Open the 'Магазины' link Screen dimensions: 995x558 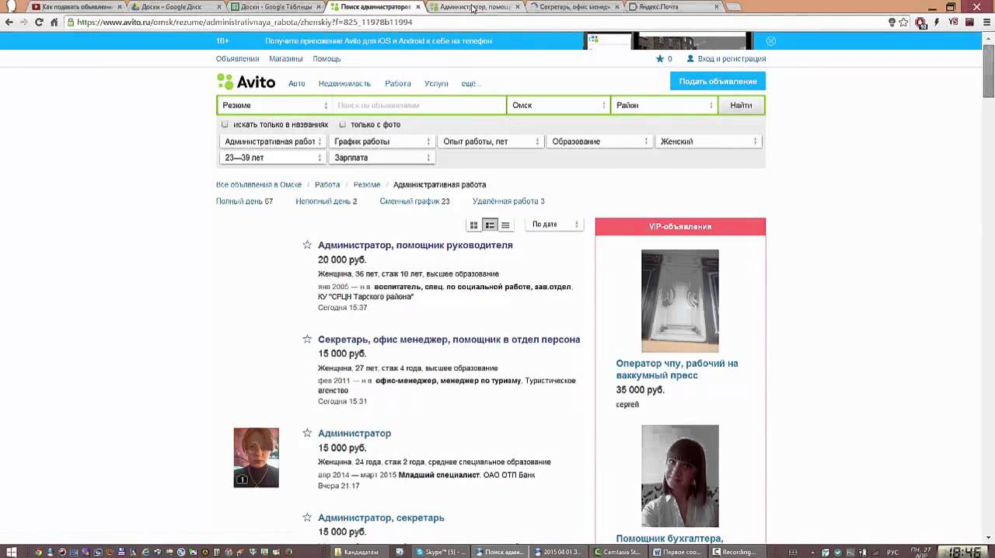286,59
